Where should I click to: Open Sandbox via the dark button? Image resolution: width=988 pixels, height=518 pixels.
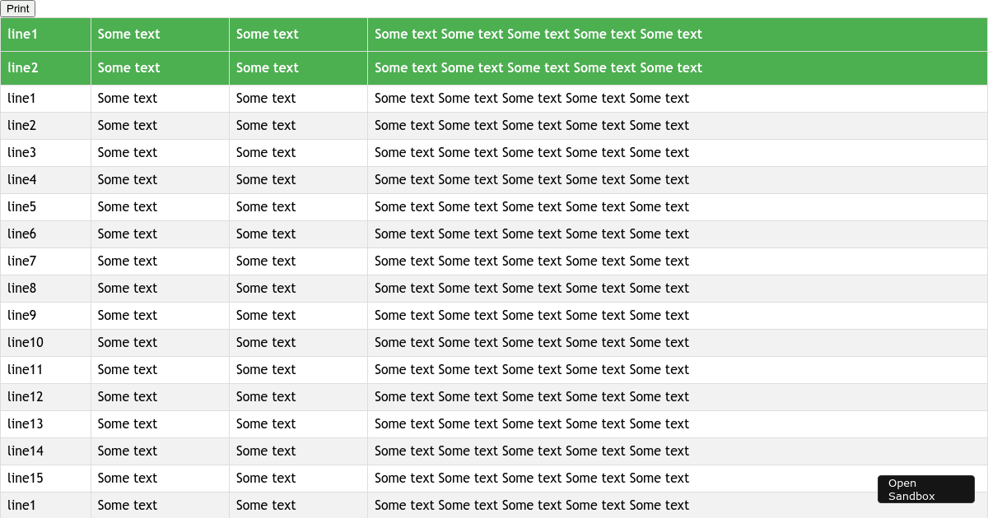pos(925,488)
